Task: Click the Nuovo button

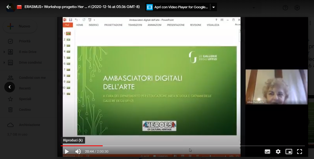Action: pyautogui.click(x=20, y=26)
